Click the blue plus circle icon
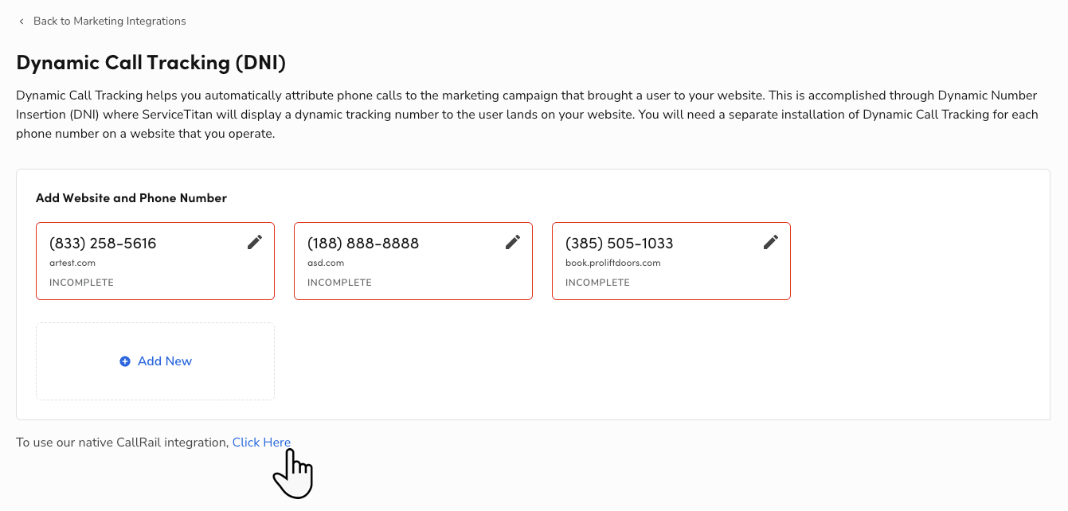 point(125,361)
